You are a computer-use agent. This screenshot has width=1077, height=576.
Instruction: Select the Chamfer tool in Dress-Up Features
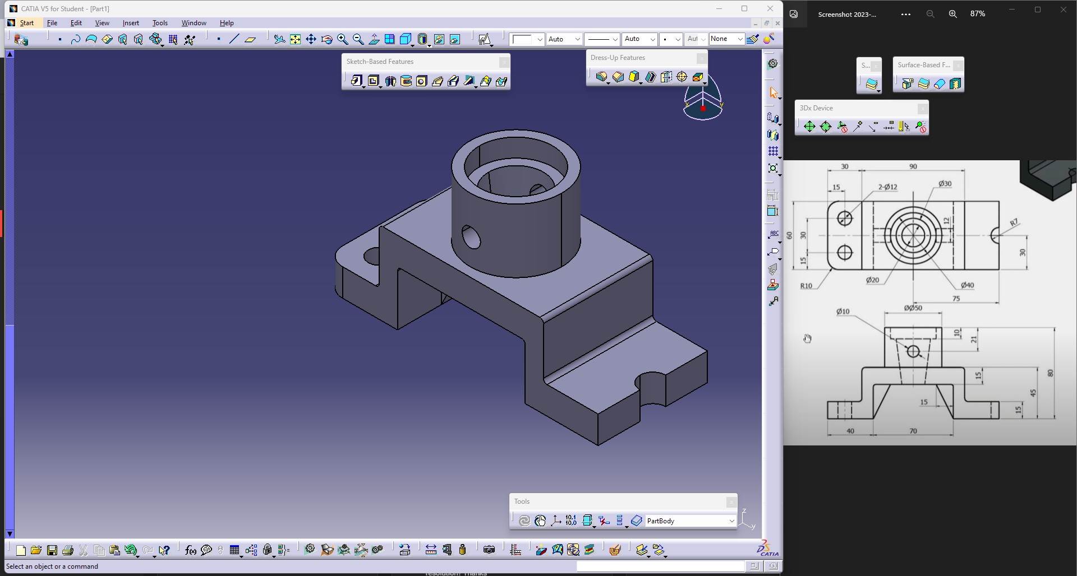(x=618, y=77)
